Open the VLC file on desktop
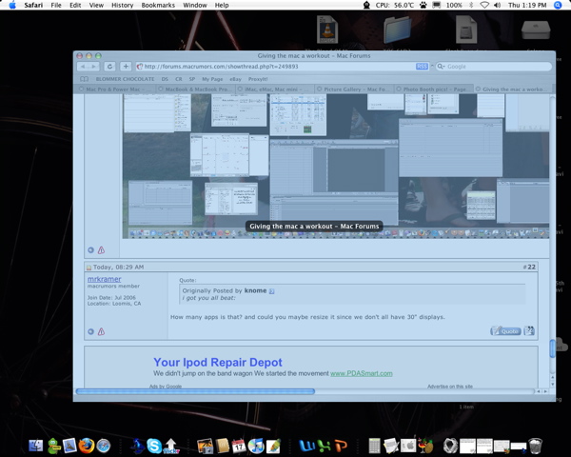 (327, 30)
